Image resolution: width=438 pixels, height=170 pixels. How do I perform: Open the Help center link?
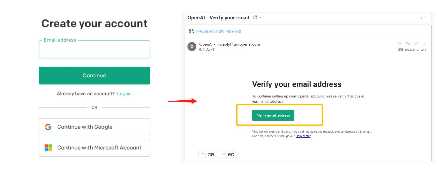click(x=303, y=136)
